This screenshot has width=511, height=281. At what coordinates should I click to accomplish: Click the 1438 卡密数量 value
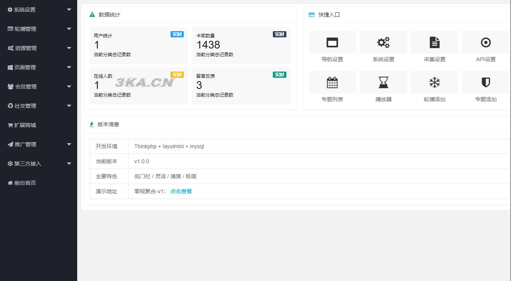tap(208, 45)
